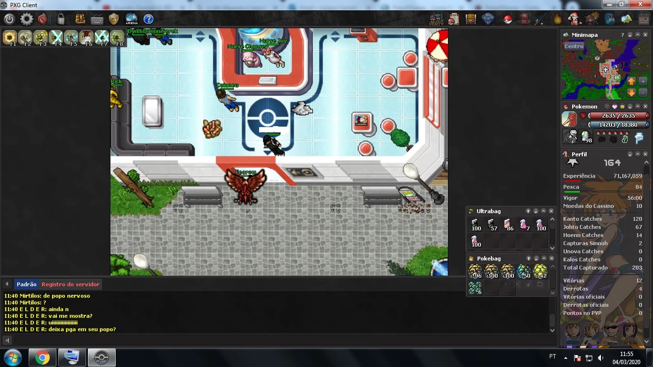653x367 pixels.
Task: Collapse the Minimapa panel
Action: tap(638, 35)
